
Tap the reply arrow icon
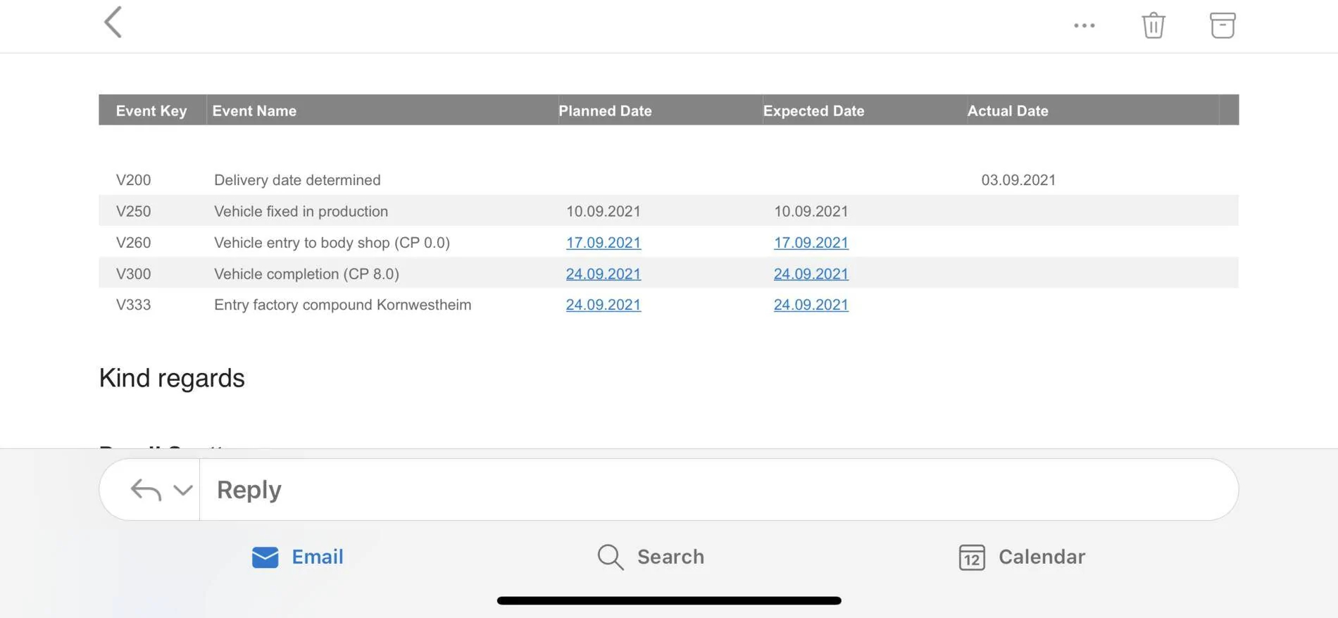pos(146,490)
